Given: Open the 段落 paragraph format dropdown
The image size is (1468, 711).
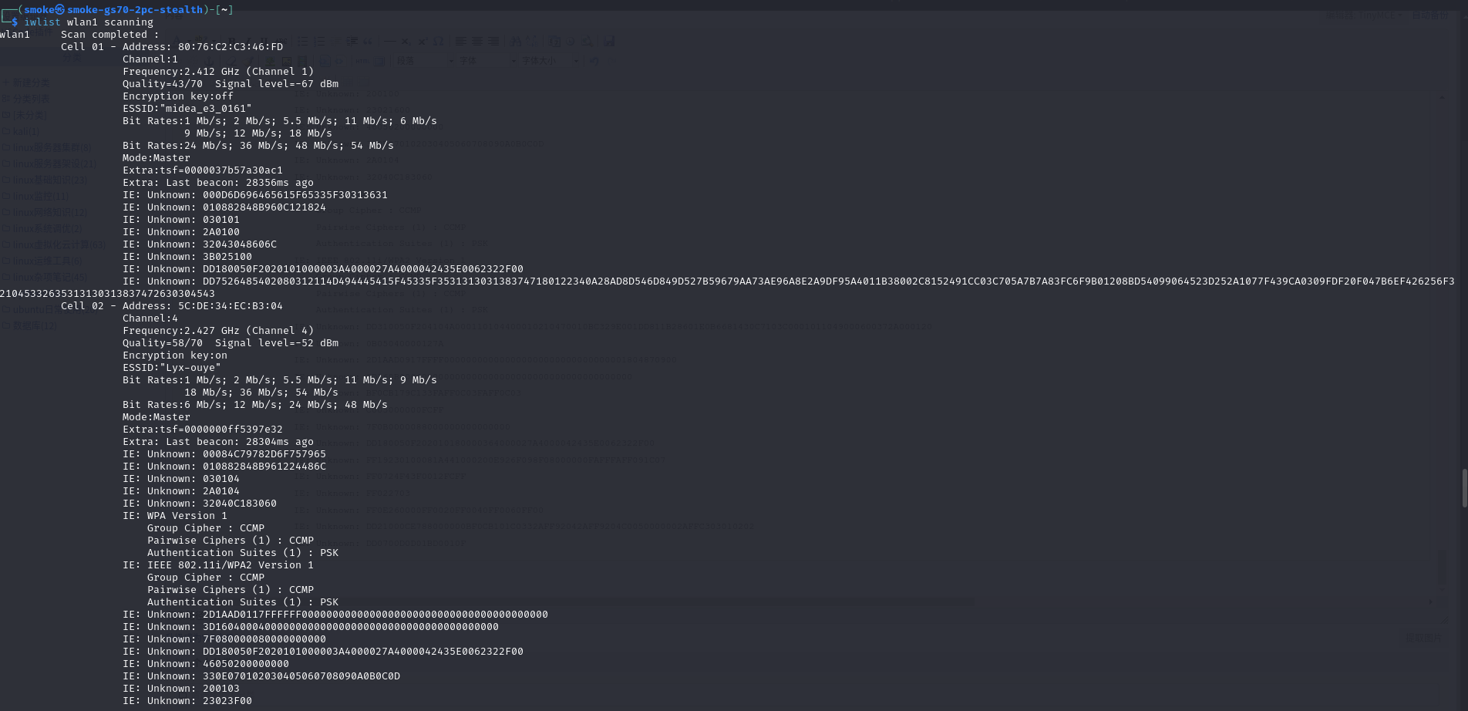Looking at the screenshot, I should click(x=424, y=61).
